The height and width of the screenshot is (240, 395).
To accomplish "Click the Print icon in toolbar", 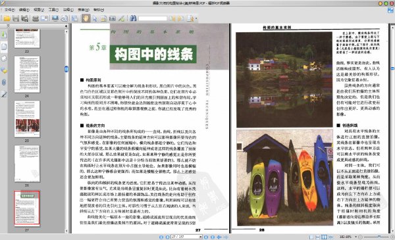I will tap(36, 18).
